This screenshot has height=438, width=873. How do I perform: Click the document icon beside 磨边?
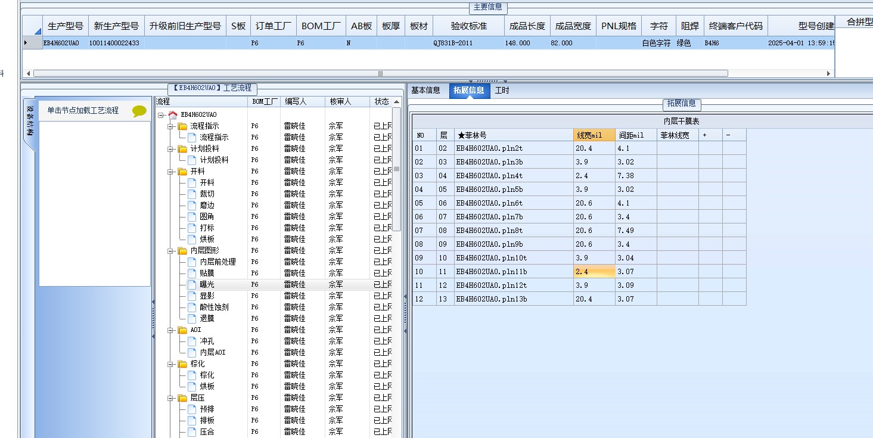pos(192,206)
